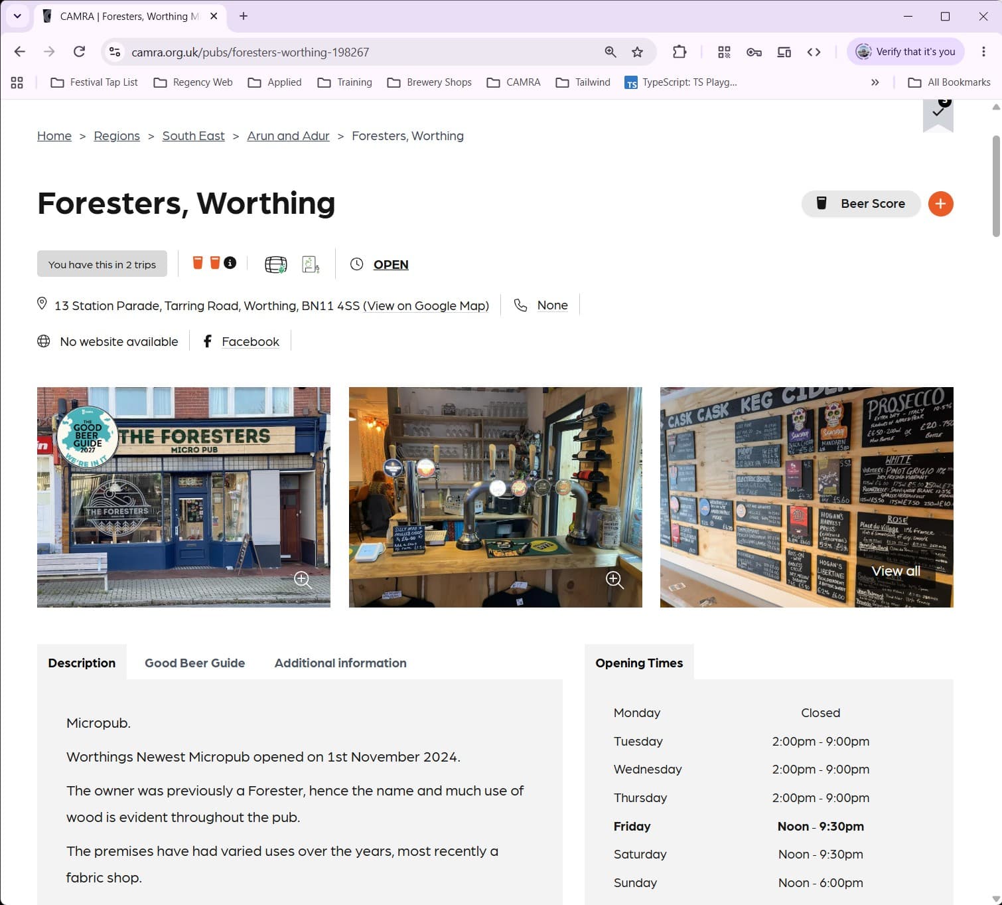This screenshot has width=1002, height=905.
Task: Open the Chrome three-dot menu
Action: tap(983, 52)
